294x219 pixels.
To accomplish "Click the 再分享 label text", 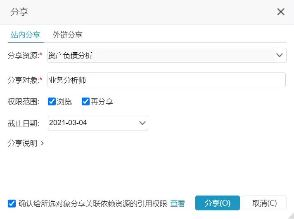I will pyautogui.click(x=102, y=102).
